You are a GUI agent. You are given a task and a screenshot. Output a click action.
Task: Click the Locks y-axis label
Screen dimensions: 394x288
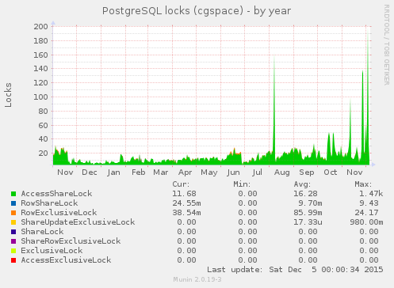tap(8, 95)
